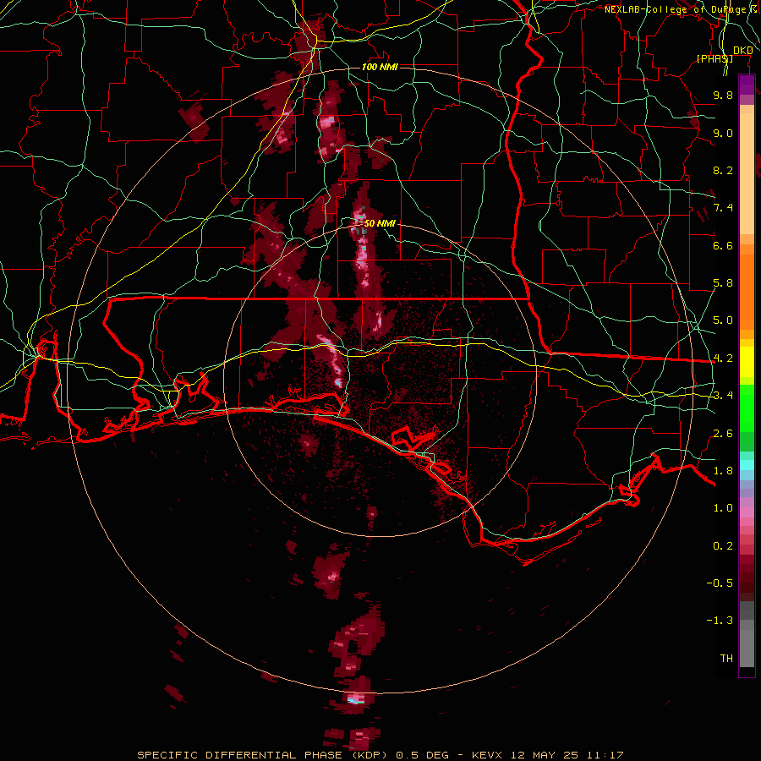
Task: Click the KEVX radar station identifier
Action: tap(488, 755)
